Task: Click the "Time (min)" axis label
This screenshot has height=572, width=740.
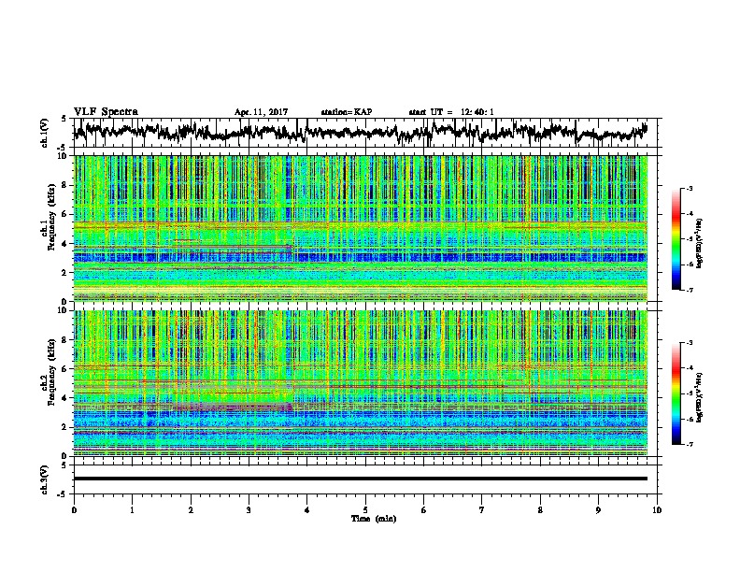Action: coord(374,519)
